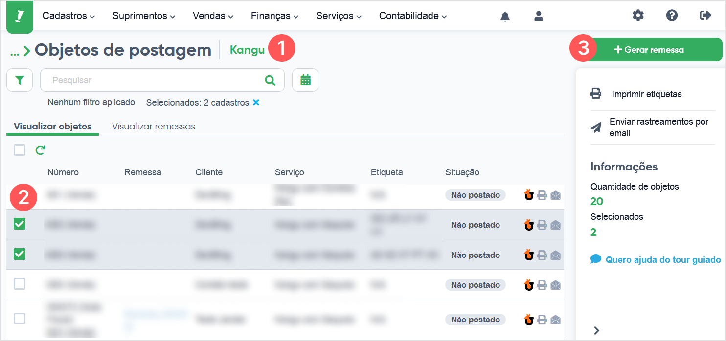
Task: Refresh the objects list with reload icon
Action: point(40,150)
